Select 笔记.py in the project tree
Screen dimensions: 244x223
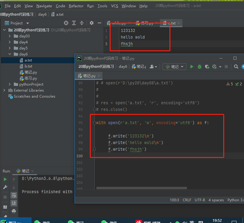(31, 72)
